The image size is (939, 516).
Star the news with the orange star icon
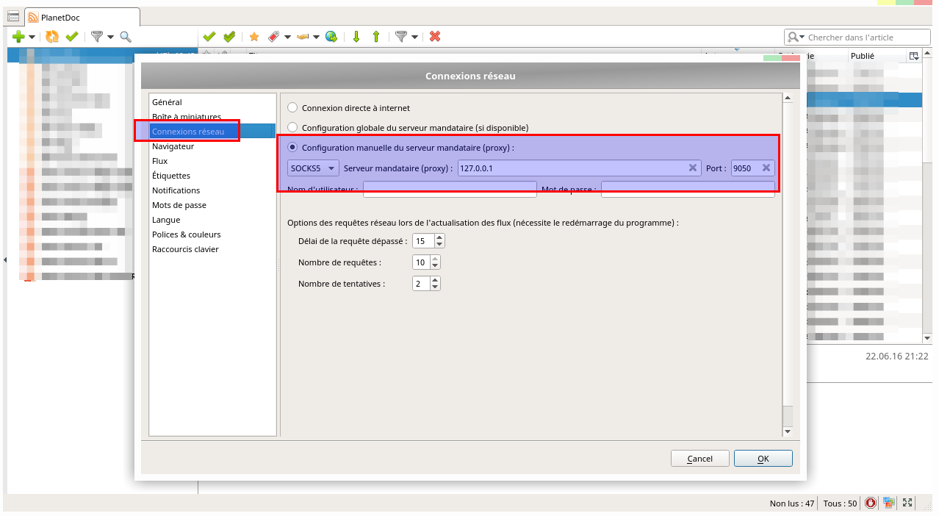pos(254,36)
